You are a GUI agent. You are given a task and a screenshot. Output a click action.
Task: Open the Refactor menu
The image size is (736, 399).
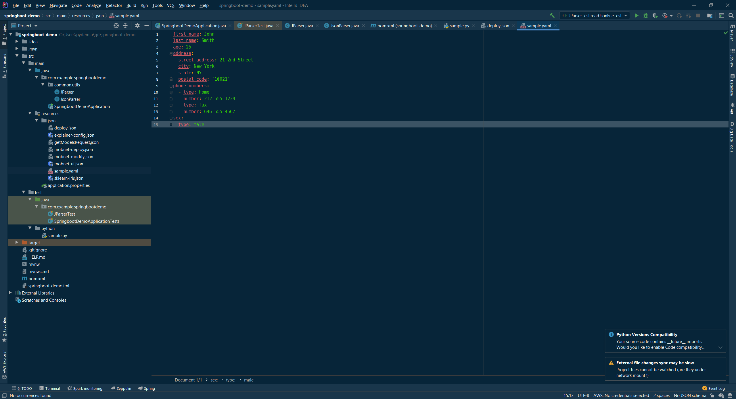114,5
